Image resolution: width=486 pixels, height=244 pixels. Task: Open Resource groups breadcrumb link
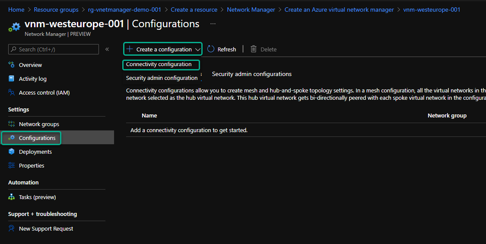pos(56,10)
